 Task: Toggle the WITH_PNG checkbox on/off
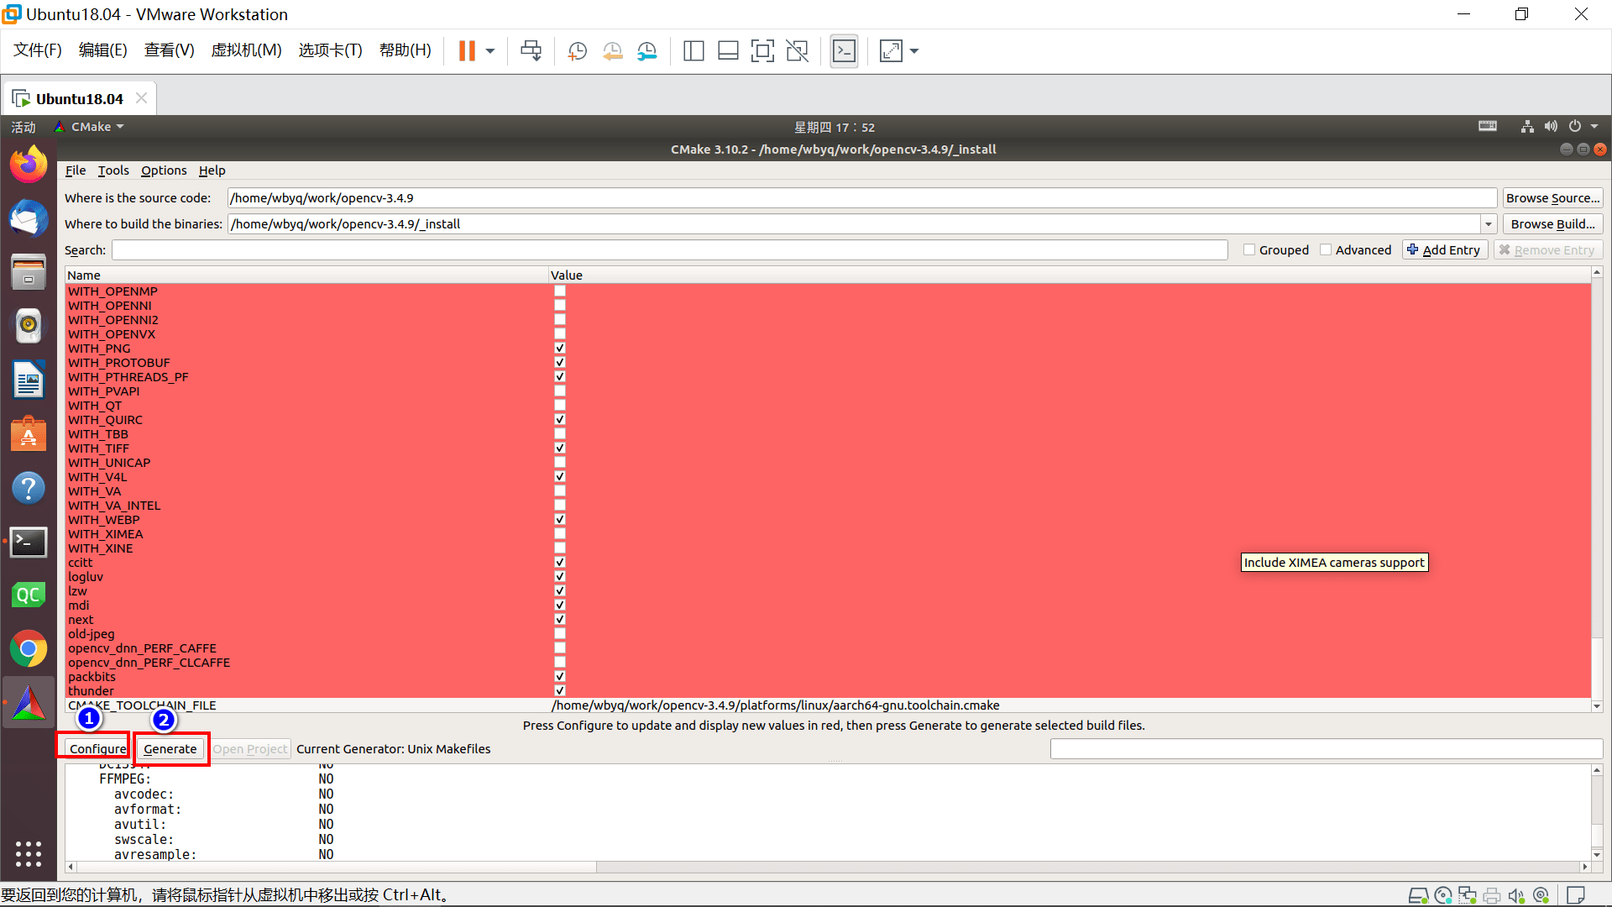560,348
